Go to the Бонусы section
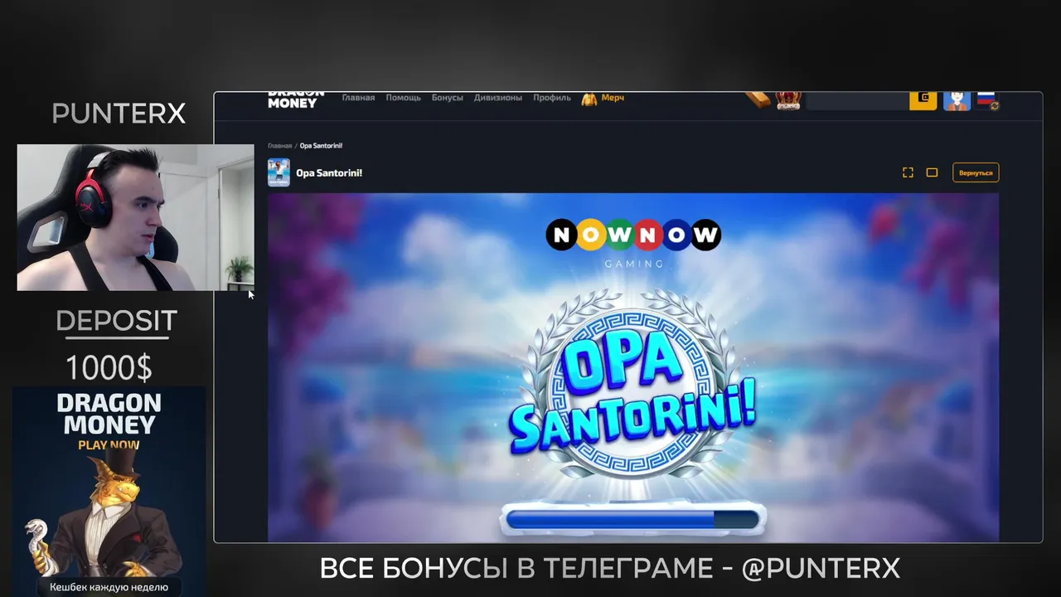The width and height of the screenshot is (1061, 597). coord(448,98)
